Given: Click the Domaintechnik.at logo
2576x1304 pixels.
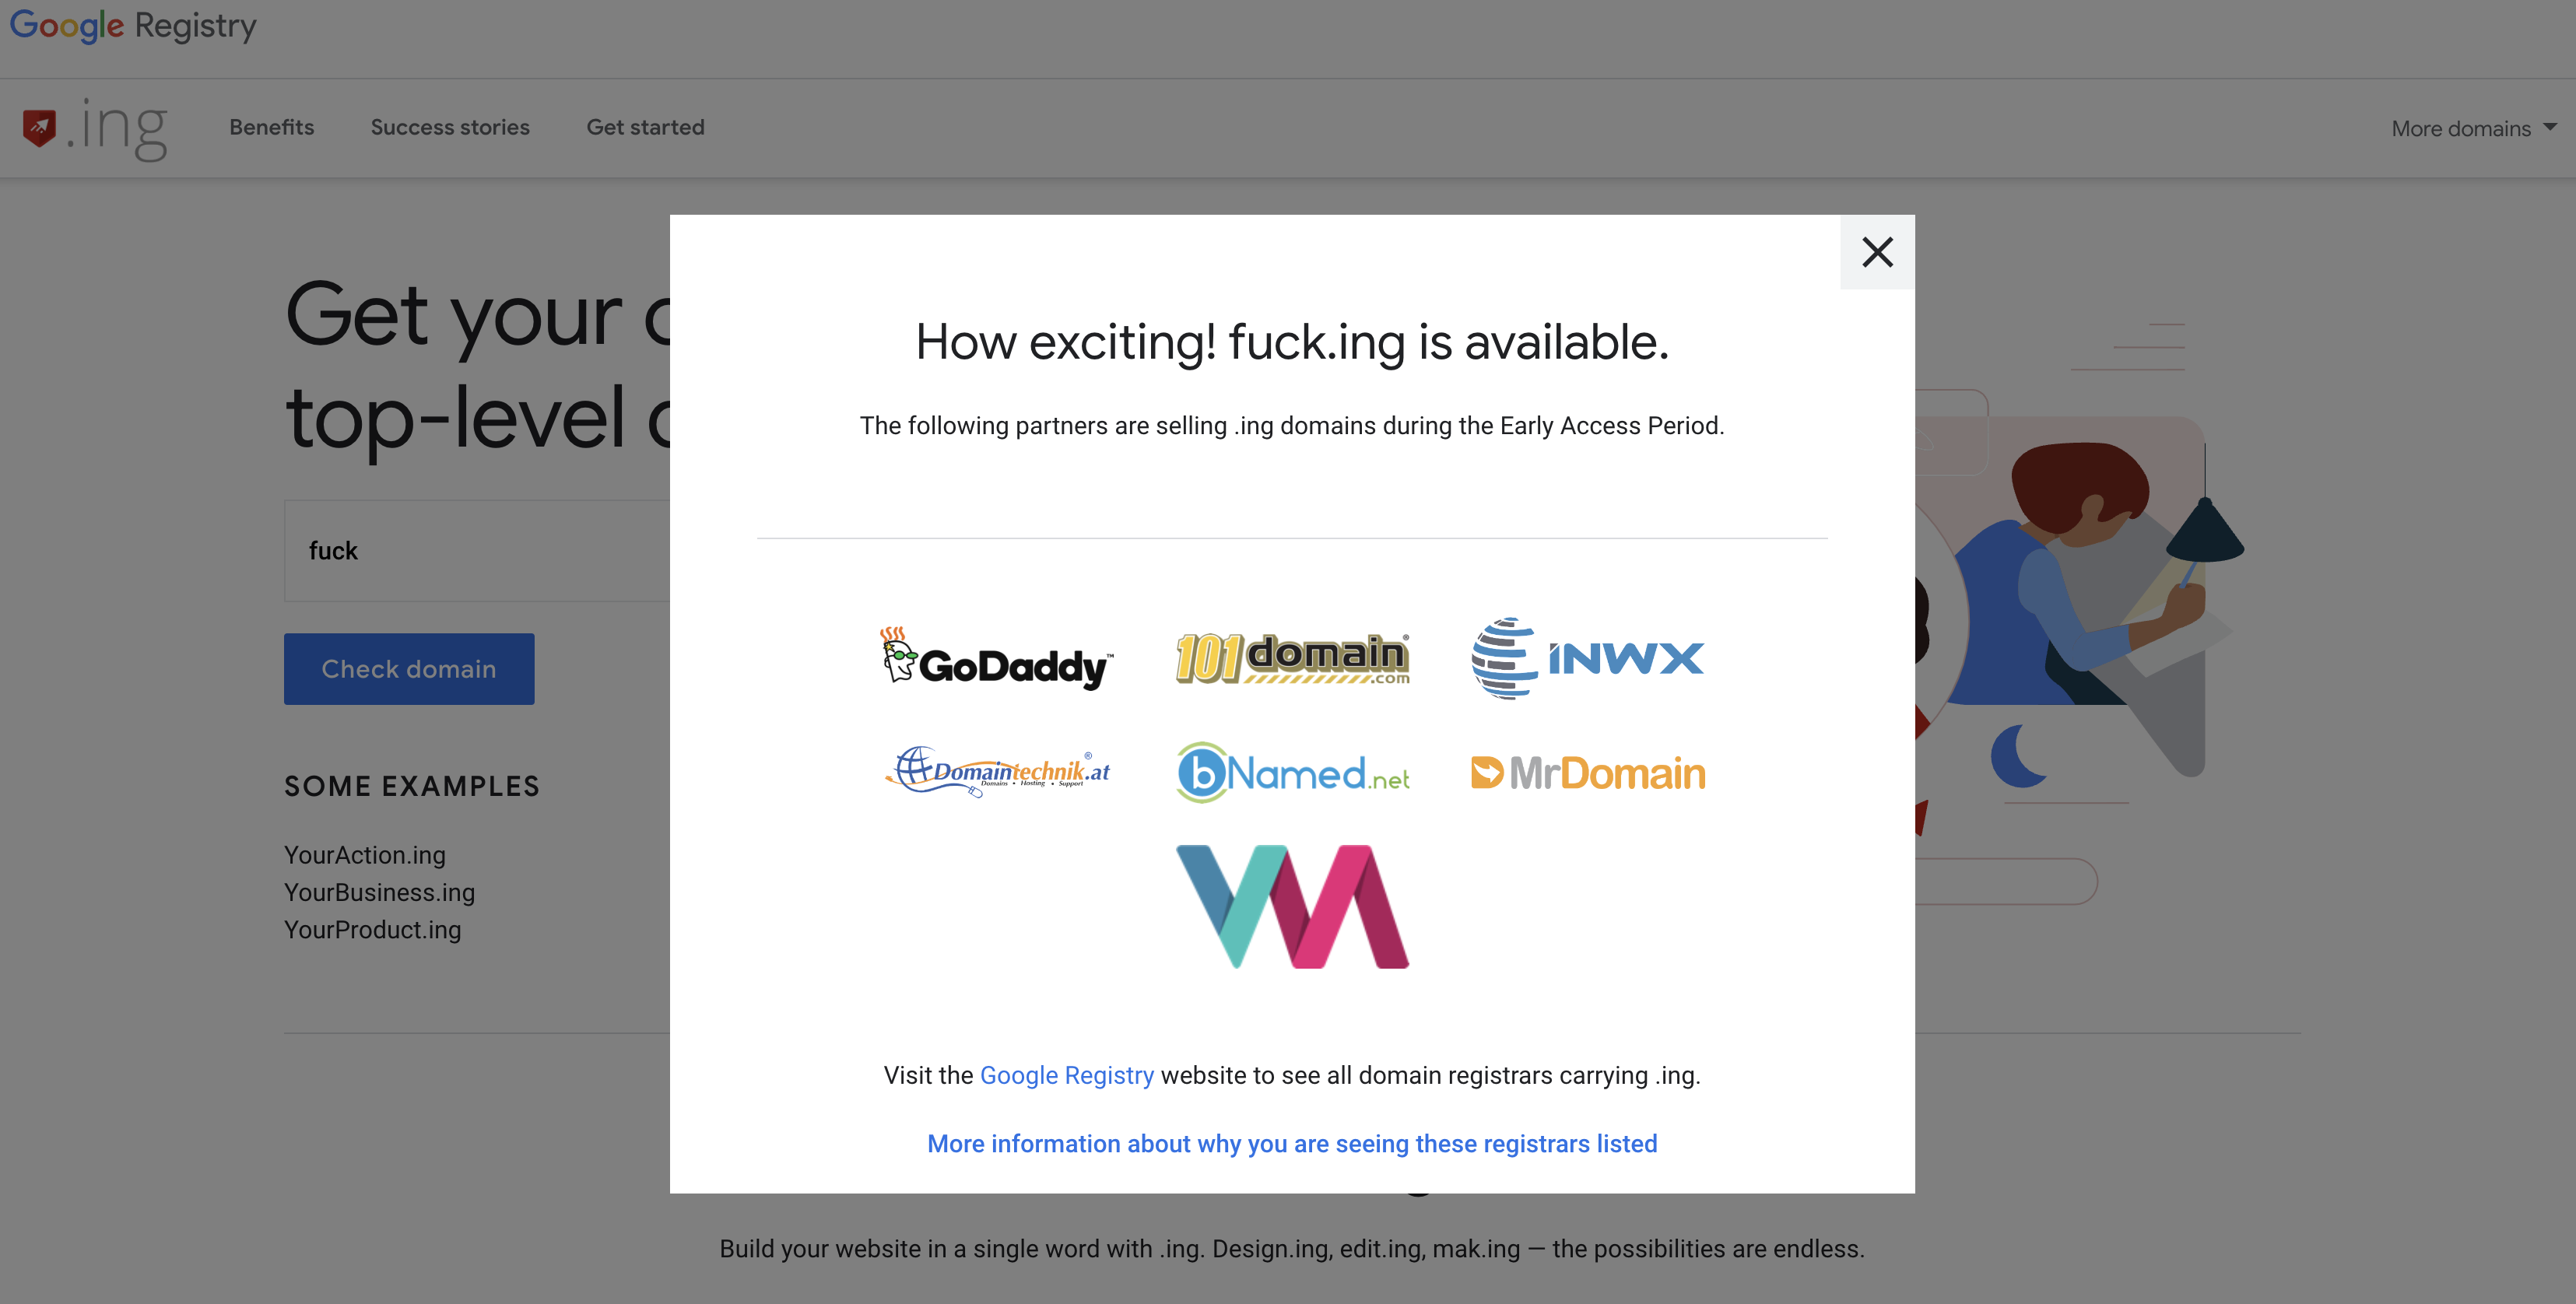Looking at the screenshot, I should (996, 772).
